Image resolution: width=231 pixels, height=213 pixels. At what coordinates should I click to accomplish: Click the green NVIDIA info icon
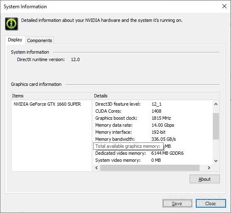pos(12,24)
